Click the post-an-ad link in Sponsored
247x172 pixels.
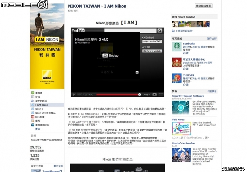pos(212,91)
